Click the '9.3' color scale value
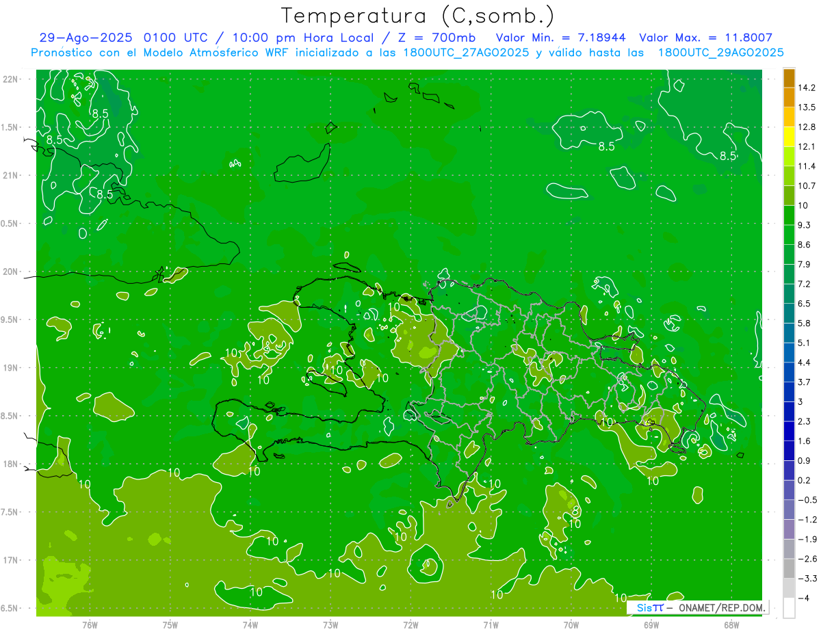 [x=804, y=225]
